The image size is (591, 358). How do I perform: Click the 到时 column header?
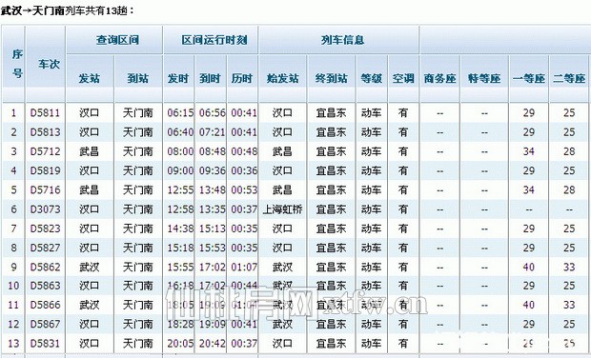tap(210, 78)
